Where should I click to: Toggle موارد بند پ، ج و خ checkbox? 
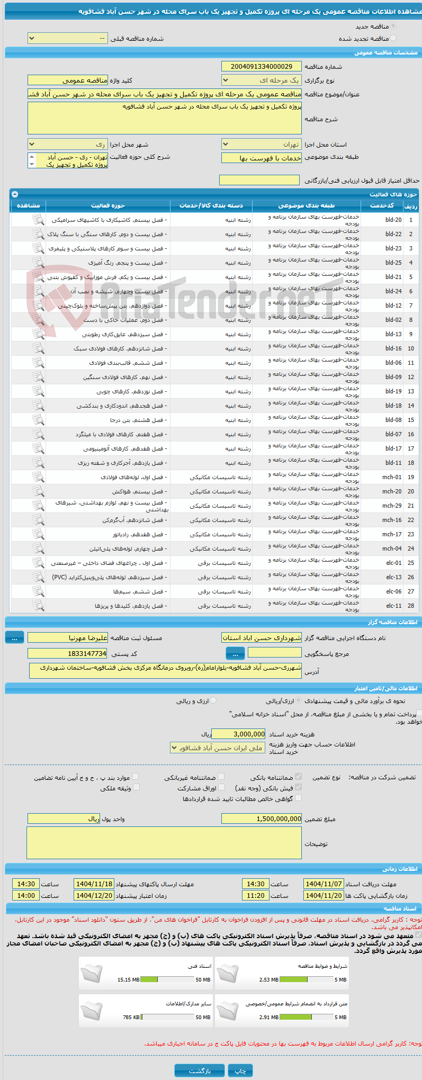[x=136, y=777]
